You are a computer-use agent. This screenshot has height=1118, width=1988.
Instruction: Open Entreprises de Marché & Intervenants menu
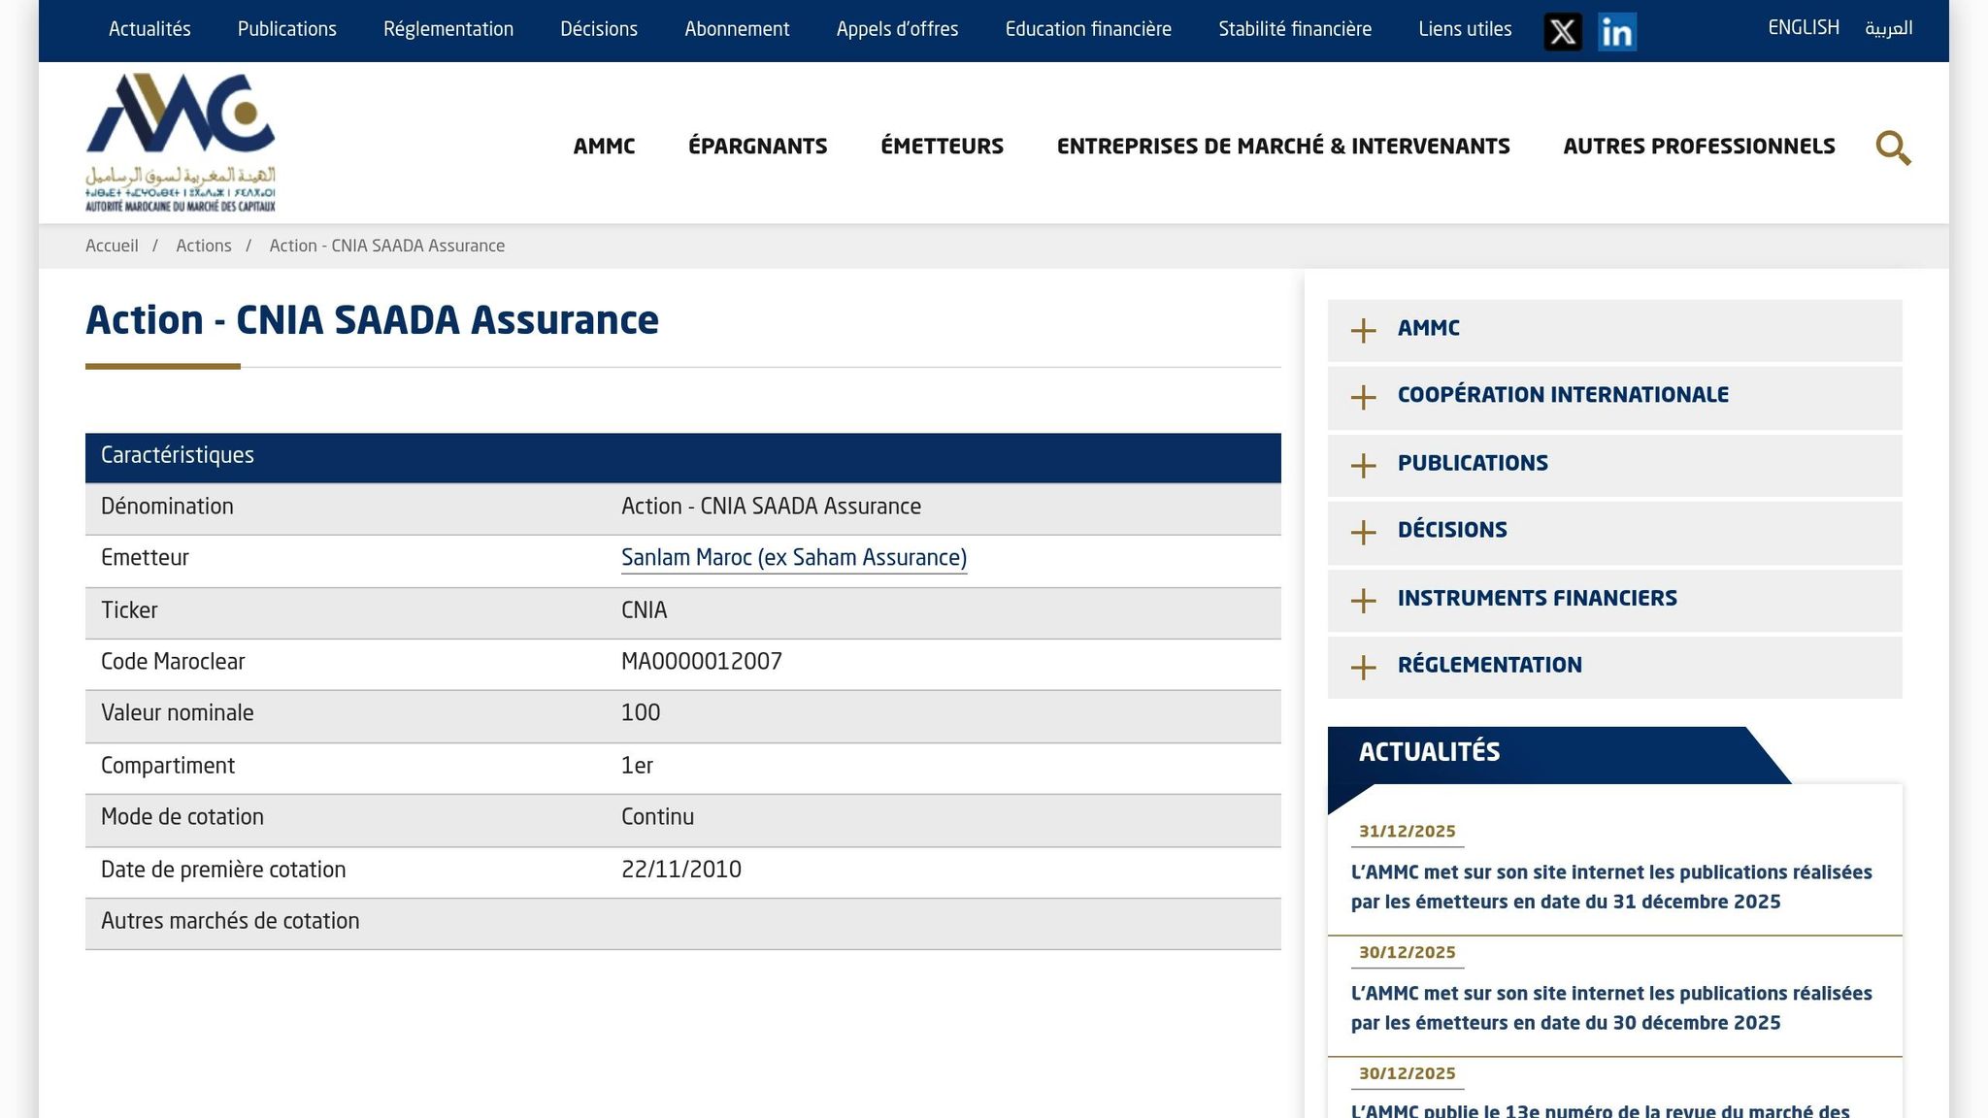pos(1282,147)
